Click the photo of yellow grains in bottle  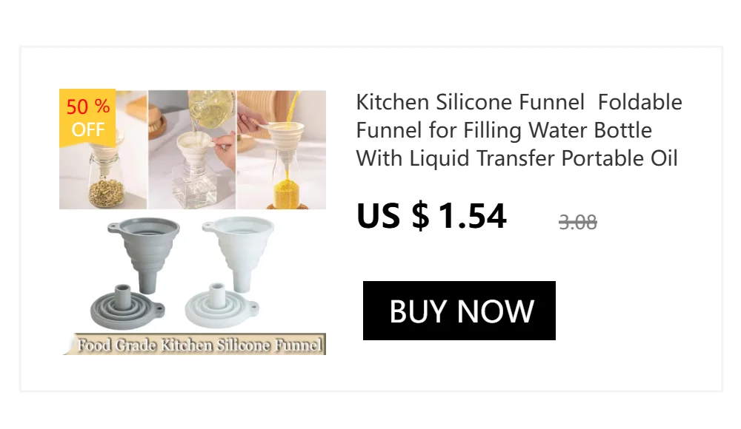(282, 149)
